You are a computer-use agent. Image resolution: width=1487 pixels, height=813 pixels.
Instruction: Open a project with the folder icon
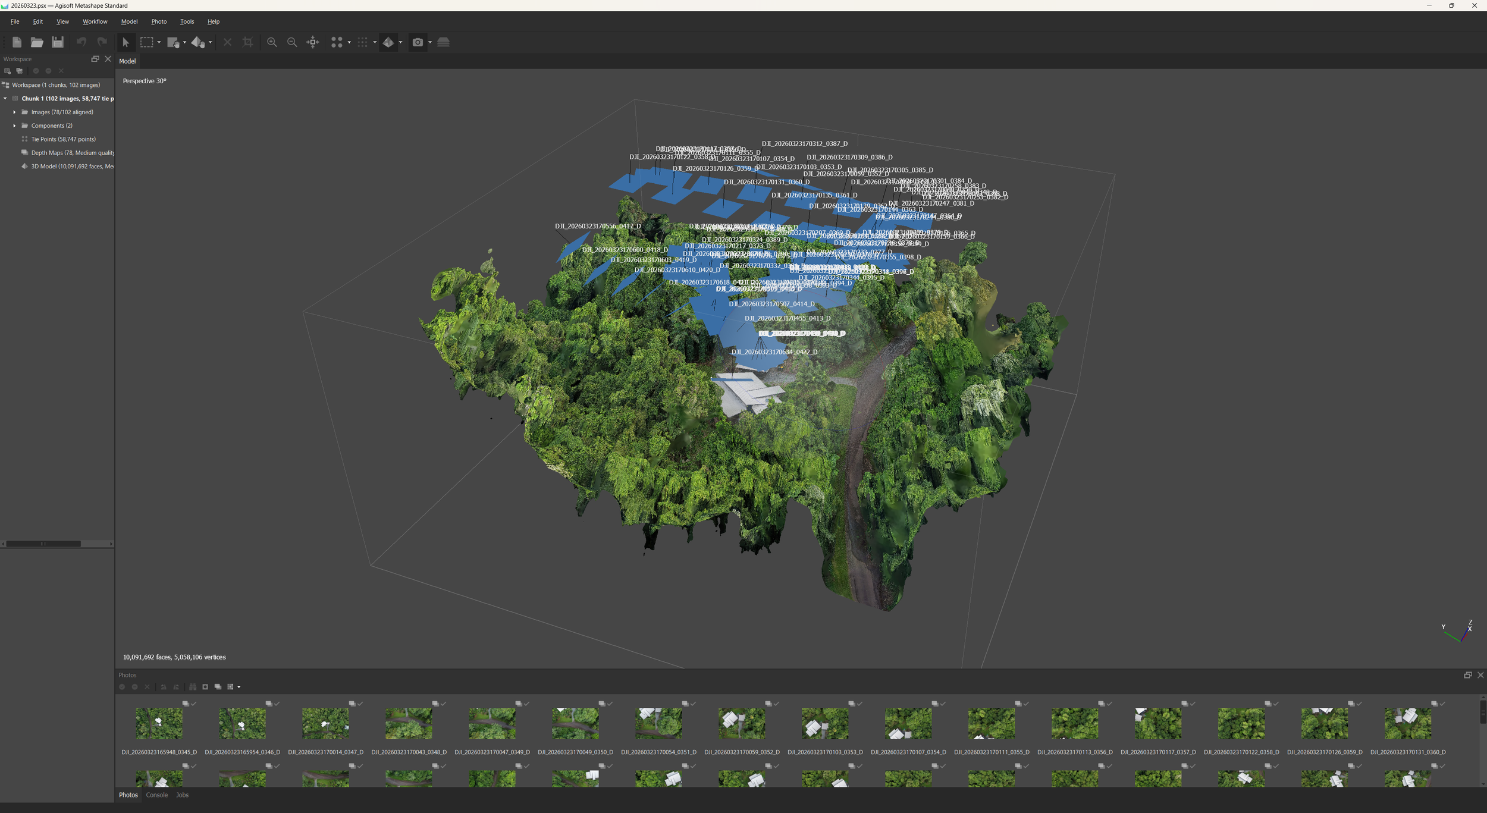point(37,42)
